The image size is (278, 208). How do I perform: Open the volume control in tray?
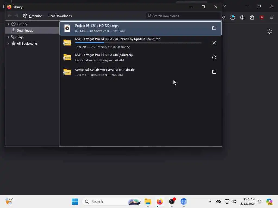234,201
